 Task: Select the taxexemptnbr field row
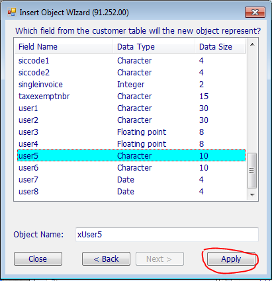pyautogui.click(x=131, y=97)
